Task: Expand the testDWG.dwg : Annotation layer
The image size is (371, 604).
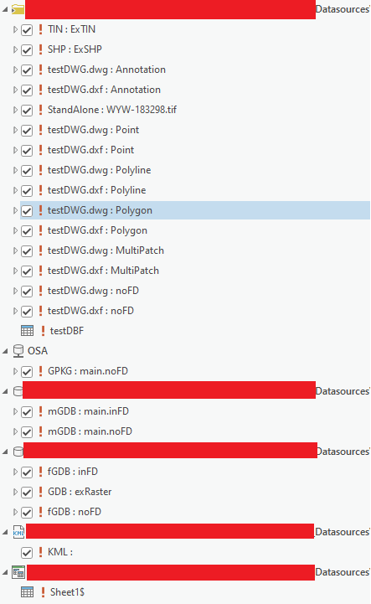Action: [x=15, y=70]
